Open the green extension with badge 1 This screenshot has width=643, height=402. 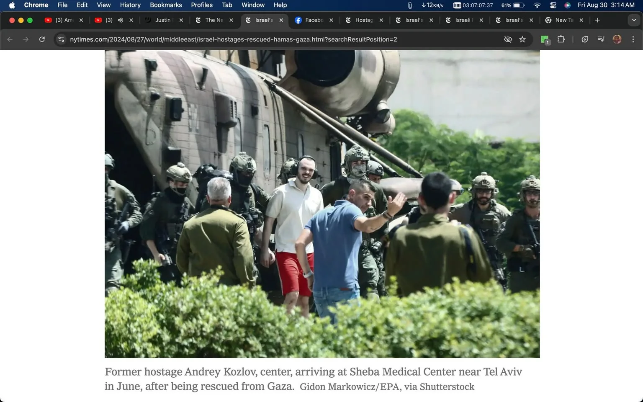545,40
